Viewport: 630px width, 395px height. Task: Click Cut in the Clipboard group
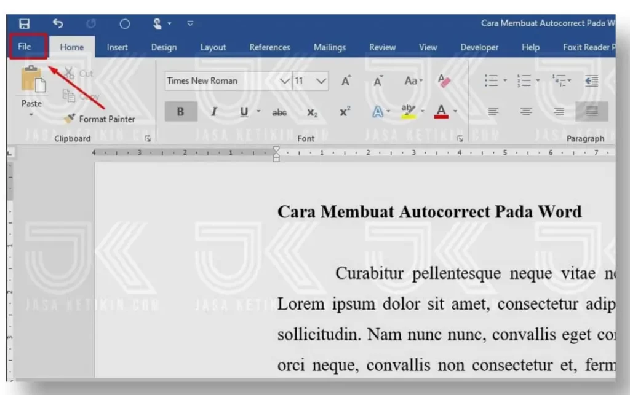pos(79,73)
